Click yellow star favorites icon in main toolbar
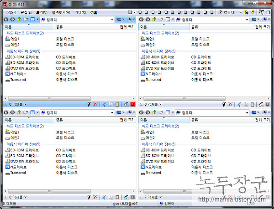274x209 pixels. pos(253,12)
